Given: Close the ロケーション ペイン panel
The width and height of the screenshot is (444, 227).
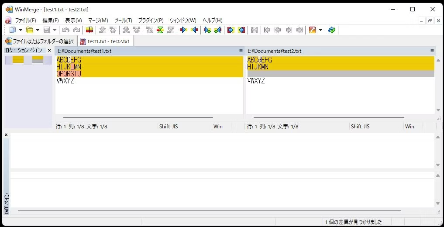Looking at the screenshot, I should click(x=49, y=50).
